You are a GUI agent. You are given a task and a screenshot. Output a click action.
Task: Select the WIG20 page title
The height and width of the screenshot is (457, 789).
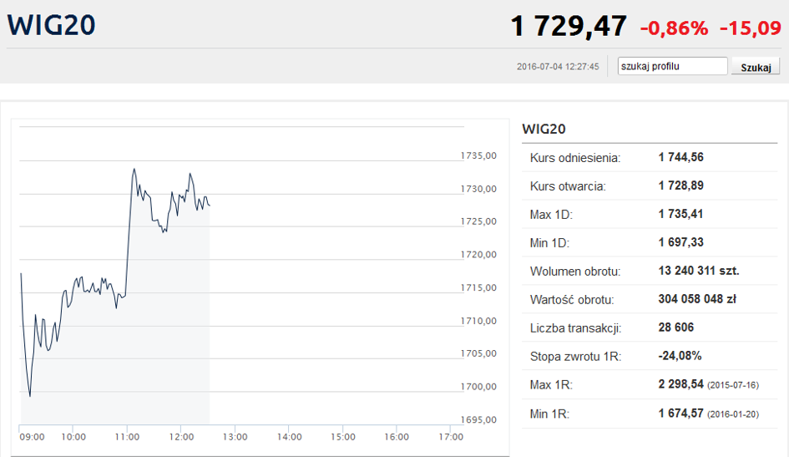click(51, 25)
